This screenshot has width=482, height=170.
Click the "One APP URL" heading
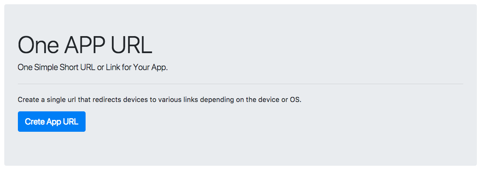(85, 45)
